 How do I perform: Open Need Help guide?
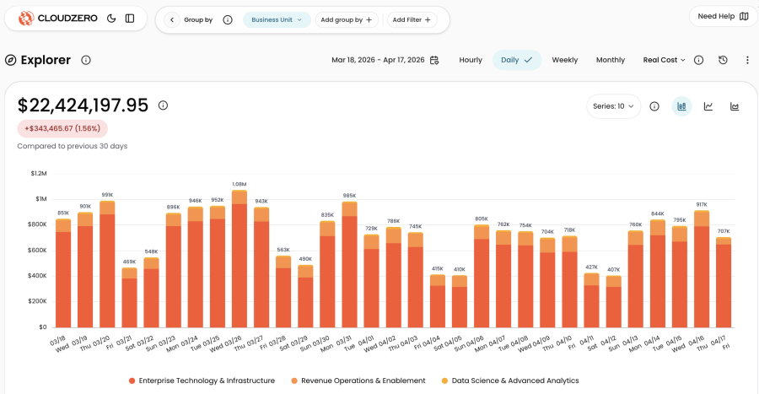pyautogui.click(x=724, y=17)
